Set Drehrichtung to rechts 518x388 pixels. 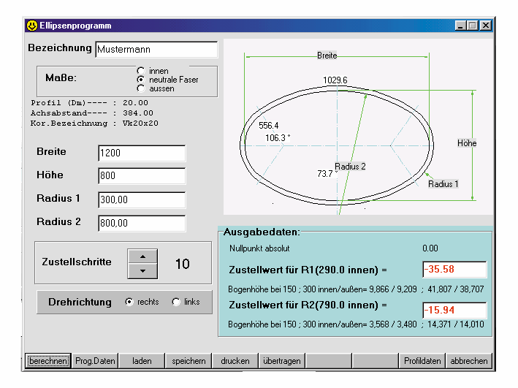pyautogui.click(x=129, y=302)
